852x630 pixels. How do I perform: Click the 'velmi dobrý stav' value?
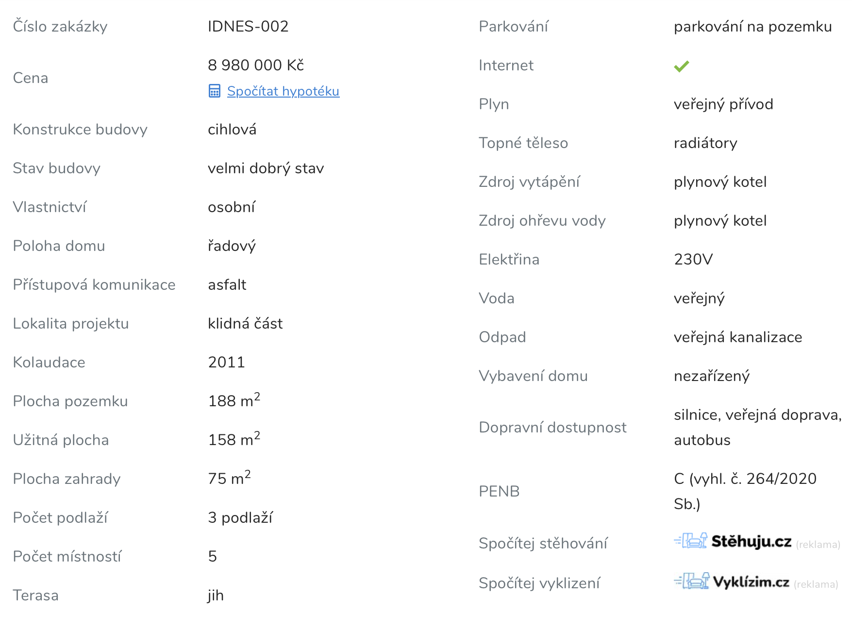pos(266,168)
